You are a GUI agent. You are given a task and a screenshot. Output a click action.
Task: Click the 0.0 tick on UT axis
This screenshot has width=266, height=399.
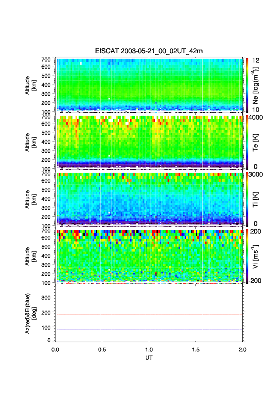click(55, 349)
